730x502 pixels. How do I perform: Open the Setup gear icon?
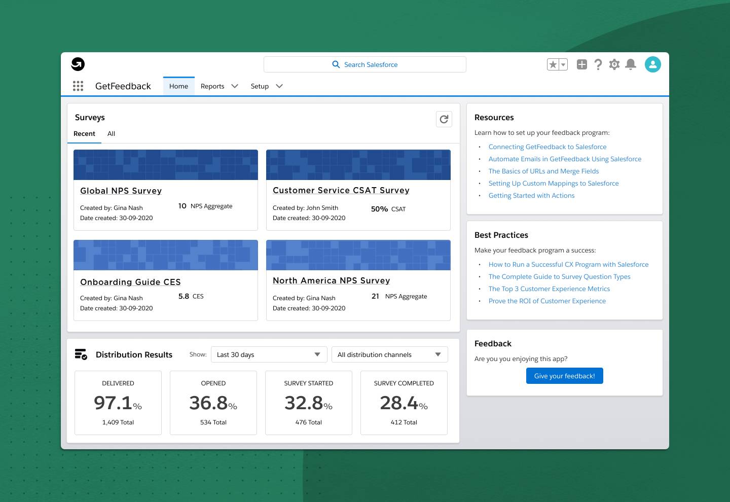coord(614,64)
